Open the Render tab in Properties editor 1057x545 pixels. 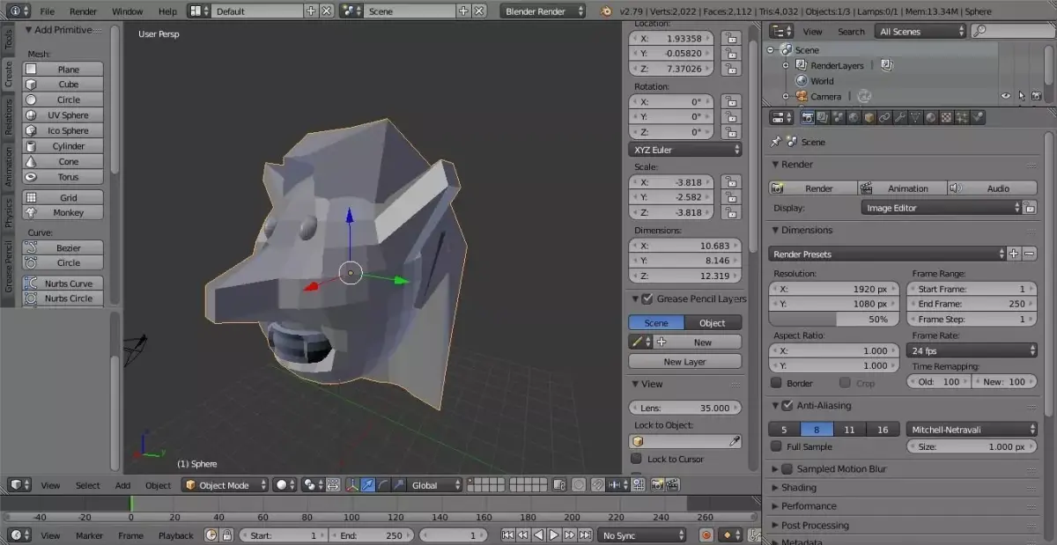[807, 117]
